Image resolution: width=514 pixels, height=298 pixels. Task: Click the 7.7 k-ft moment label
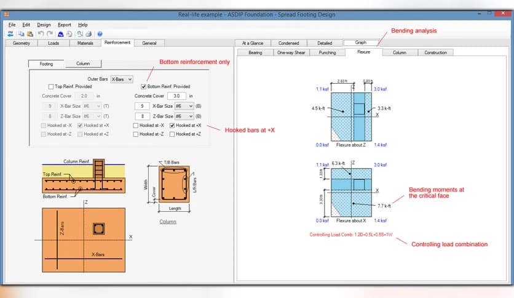click(384, 206)
